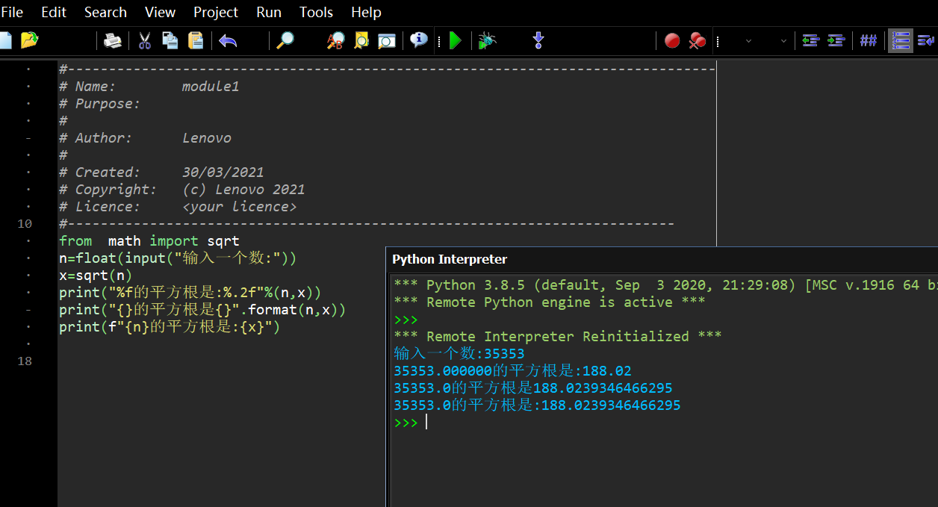Viewport: 938px width, 507px height.
Task: Click the '%f' print code line
Action: 190,292
